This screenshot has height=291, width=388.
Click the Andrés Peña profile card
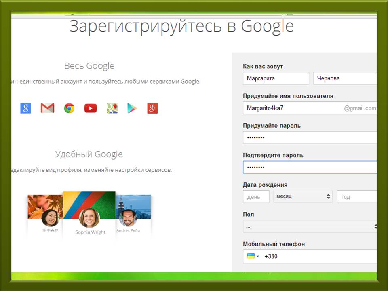click(x=133, y=214)
